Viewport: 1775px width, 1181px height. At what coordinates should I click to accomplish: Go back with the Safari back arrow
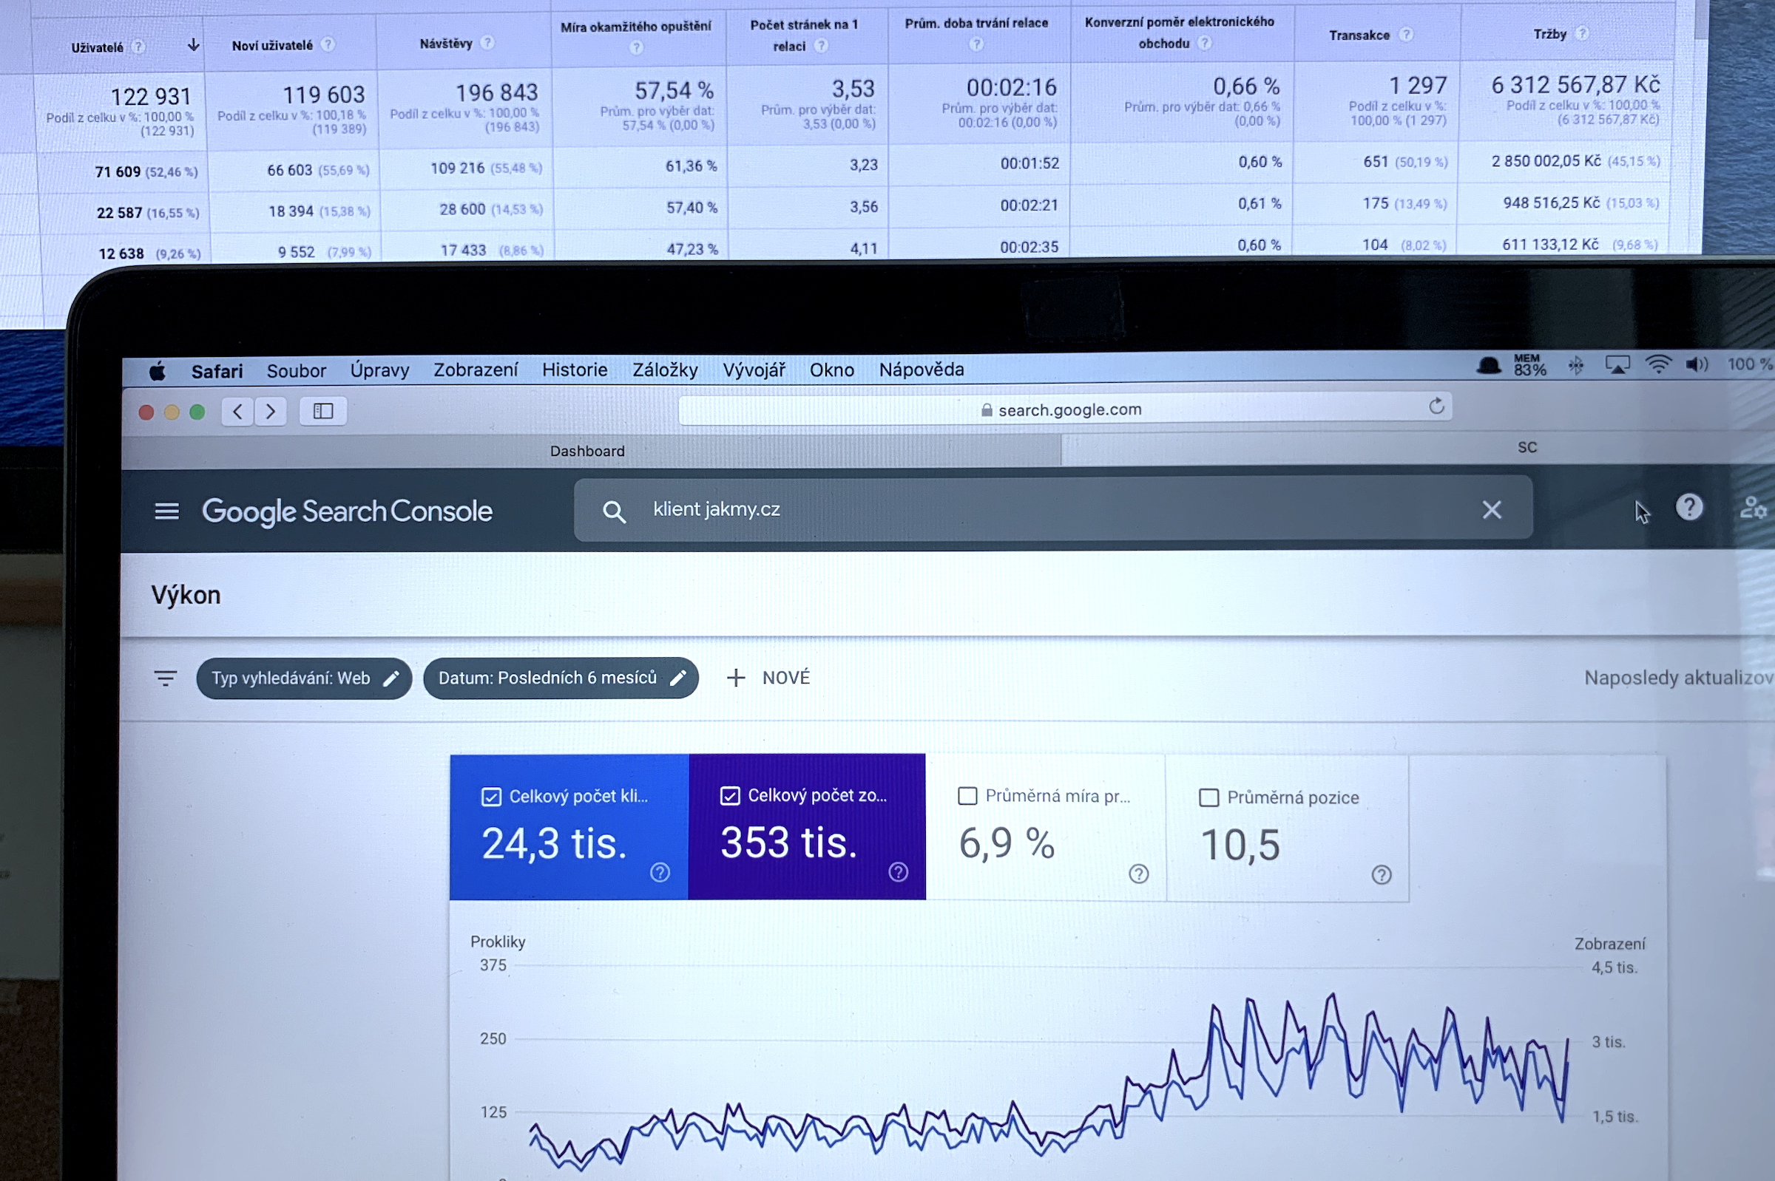click(x=237, y=411)
